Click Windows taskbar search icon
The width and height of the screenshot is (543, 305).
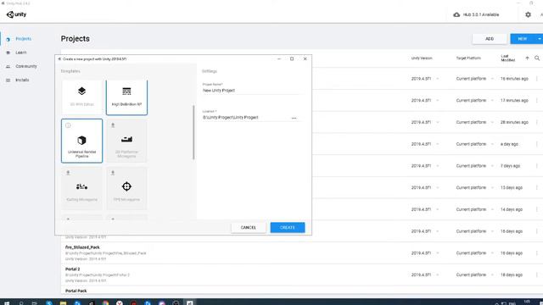point(21,302)
